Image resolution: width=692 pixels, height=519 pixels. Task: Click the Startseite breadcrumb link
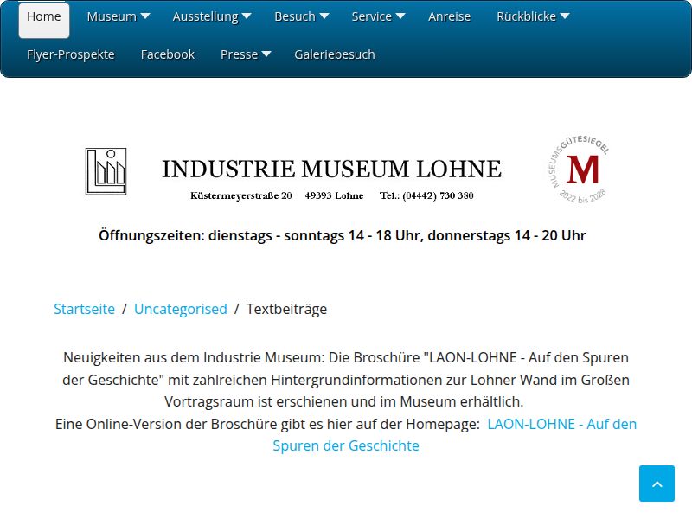(84, 309)
